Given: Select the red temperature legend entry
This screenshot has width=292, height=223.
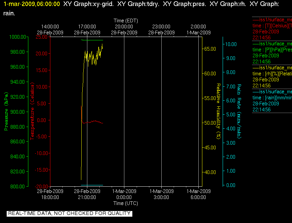Looking at the screenshot, I should click(272, 29).
